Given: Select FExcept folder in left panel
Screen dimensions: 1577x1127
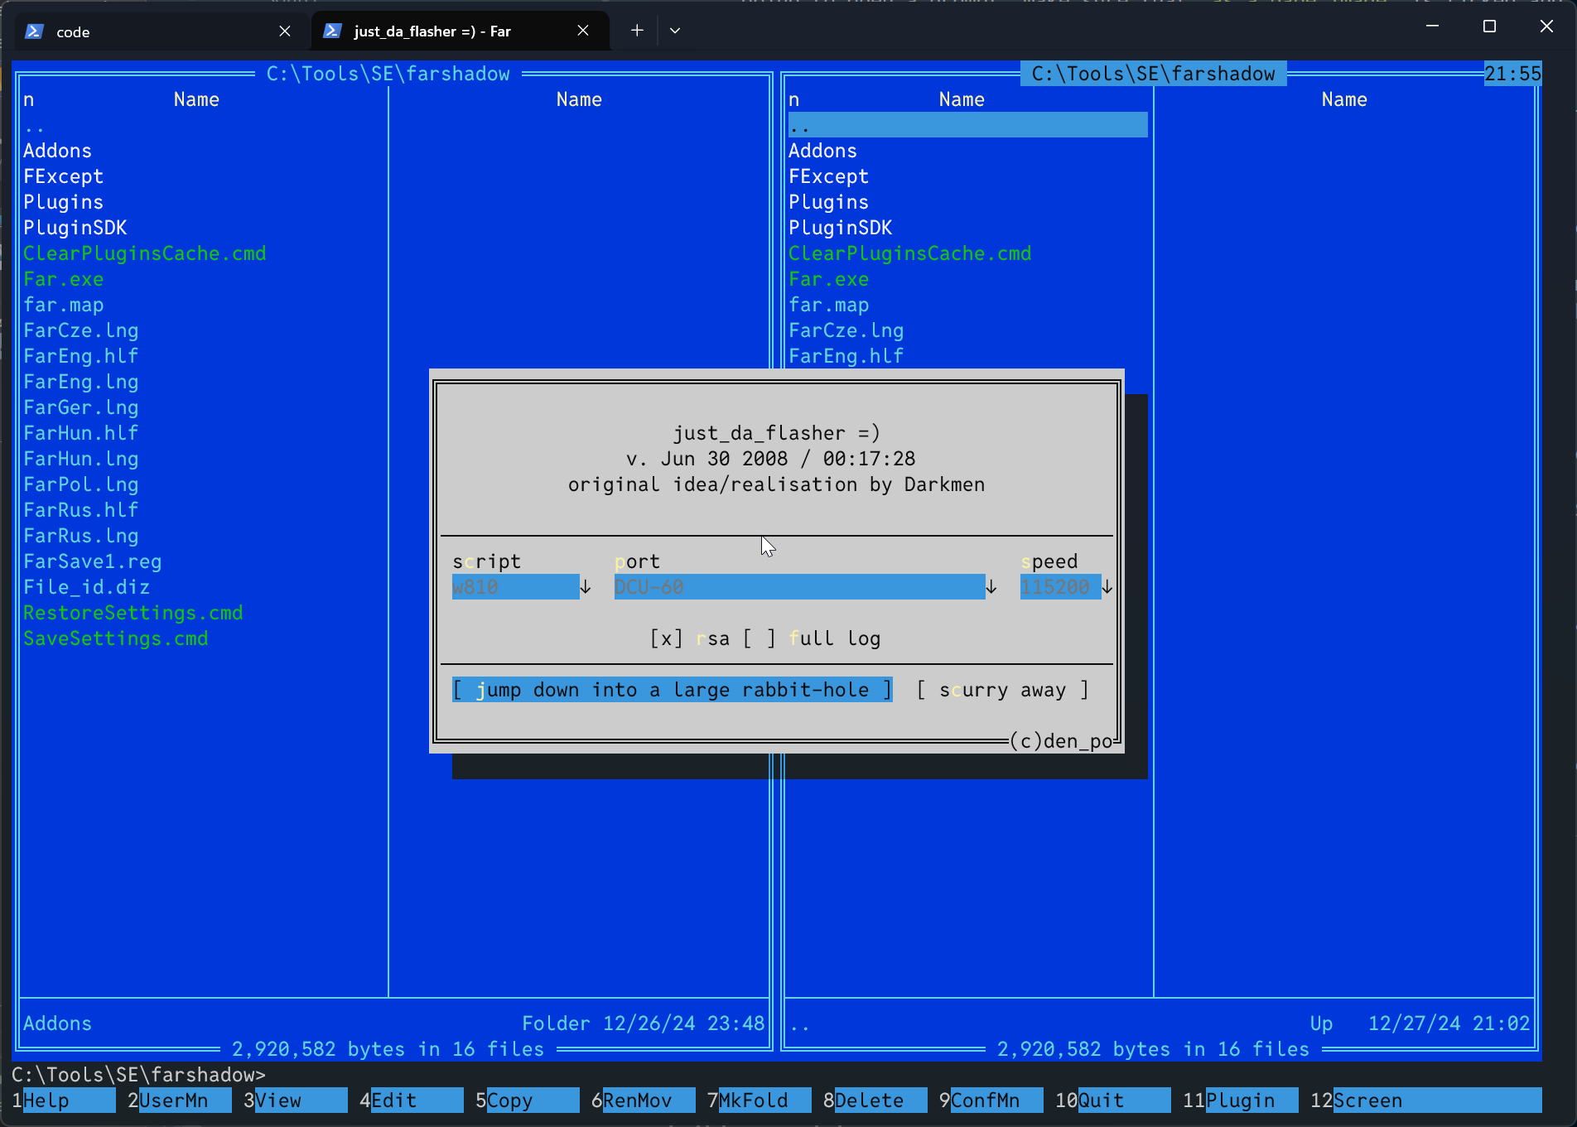Looking at the screenshot, I should coord(64,176).
